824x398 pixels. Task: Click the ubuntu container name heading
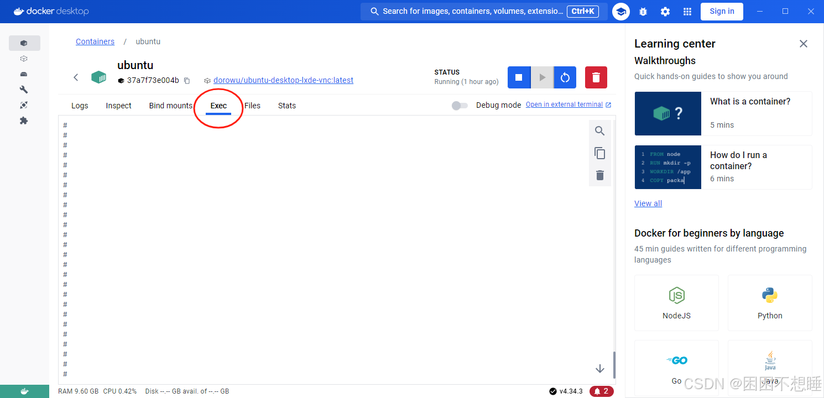pyautogui.click(x=135, y=65)
